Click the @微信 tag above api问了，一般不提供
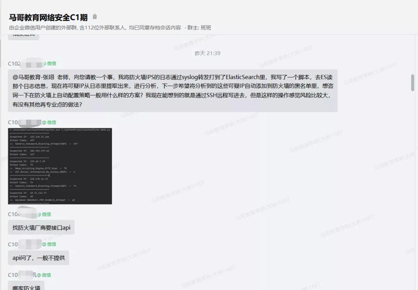The width and height of the screenshot is (418, 290). (x=49, y=244)
